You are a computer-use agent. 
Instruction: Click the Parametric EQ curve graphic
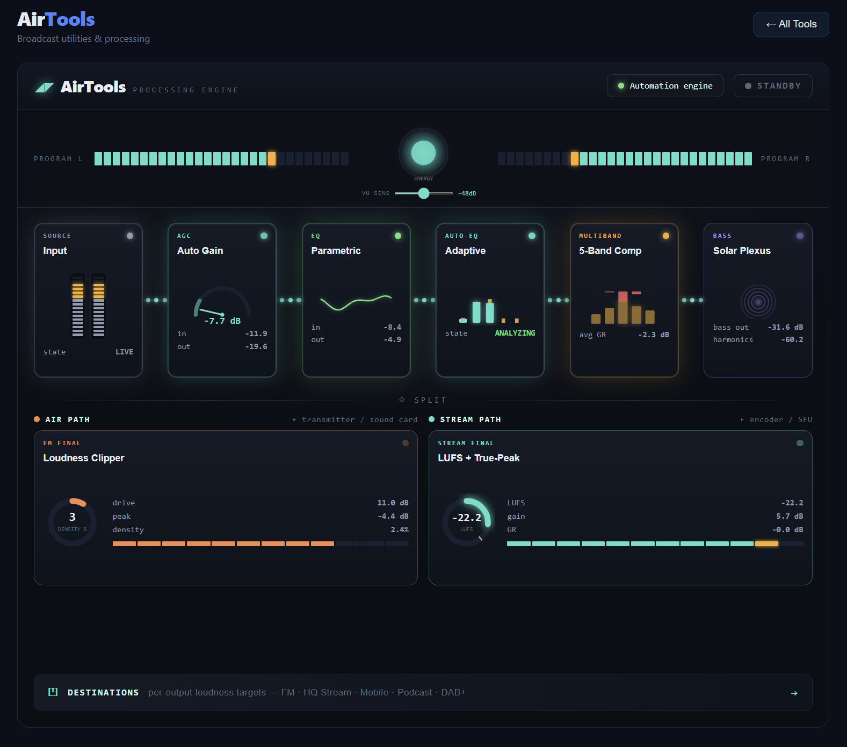coord(356,302)
